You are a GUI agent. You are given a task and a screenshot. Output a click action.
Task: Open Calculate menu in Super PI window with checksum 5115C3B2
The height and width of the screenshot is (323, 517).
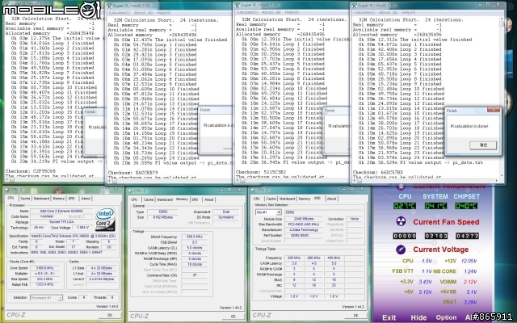[x=247, y=12]
